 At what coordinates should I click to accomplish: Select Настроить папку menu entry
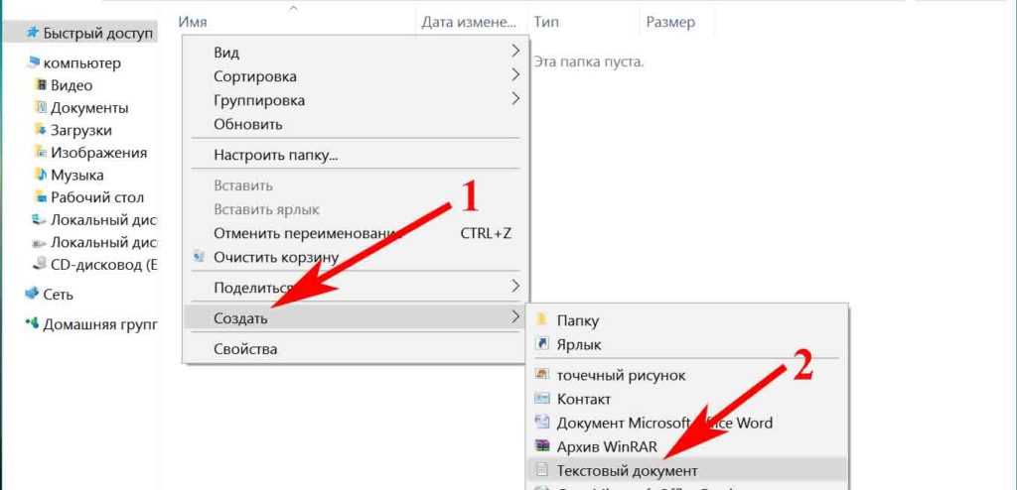276,156
